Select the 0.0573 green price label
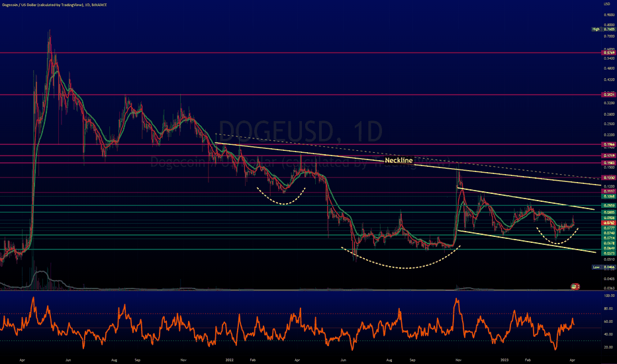This screenshot has width=617, height=364. pyautogui.click(x=609, y=253)
